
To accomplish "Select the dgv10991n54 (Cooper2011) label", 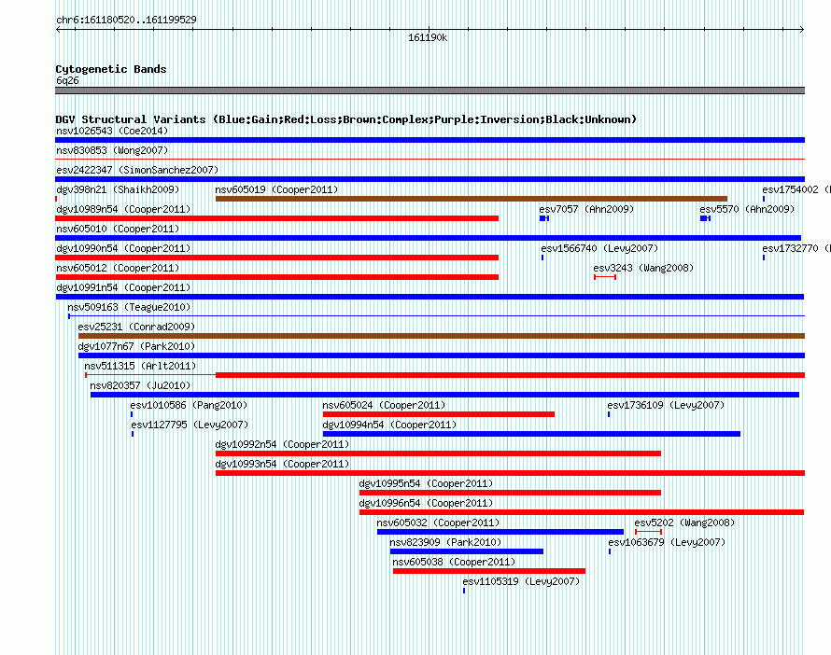I will tap(123, 287).
